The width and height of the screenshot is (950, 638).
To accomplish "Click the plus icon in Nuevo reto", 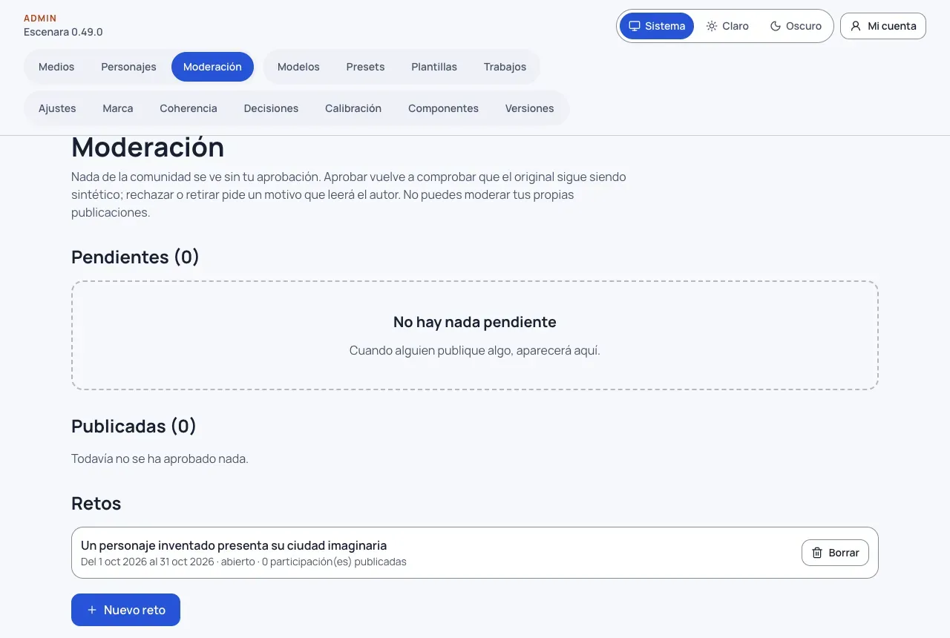I will (x=92, y=610).
